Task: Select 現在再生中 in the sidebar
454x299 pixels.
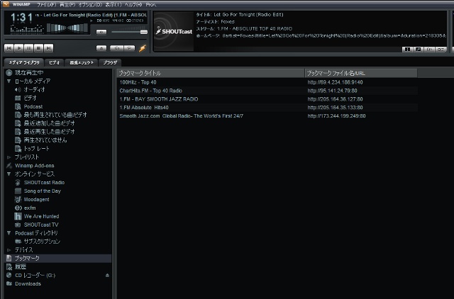Action: 29,72
